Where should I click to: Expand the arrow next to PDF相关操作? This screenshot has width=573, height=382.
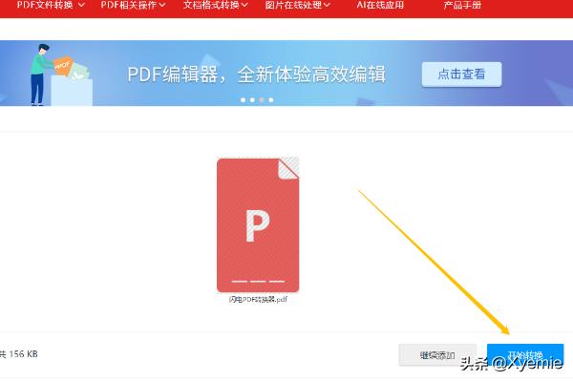click(x=162, y=5)
